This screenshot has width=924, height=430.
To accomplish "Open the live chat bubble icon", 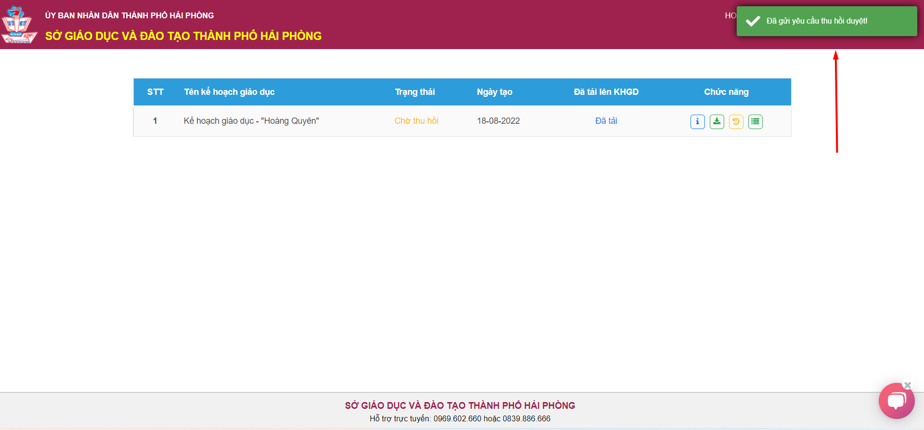I will click(x=896, y=401).
